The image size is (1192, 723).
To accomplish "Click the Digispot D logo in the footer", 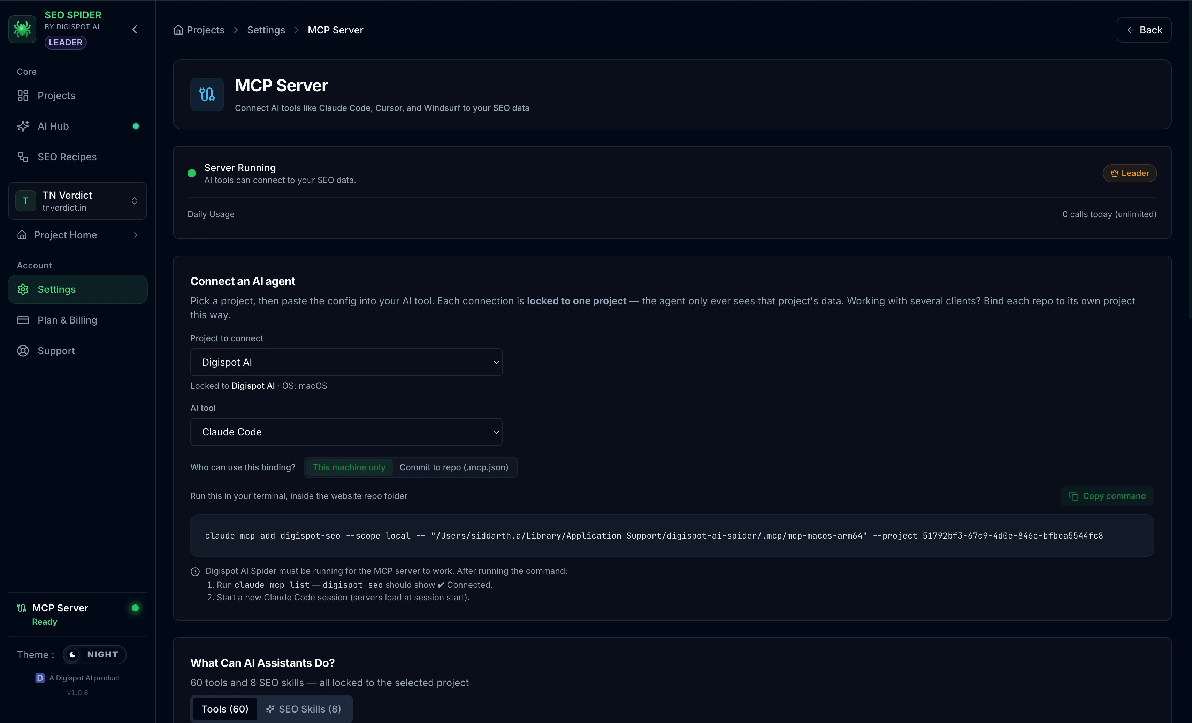I will pos(40,678).
